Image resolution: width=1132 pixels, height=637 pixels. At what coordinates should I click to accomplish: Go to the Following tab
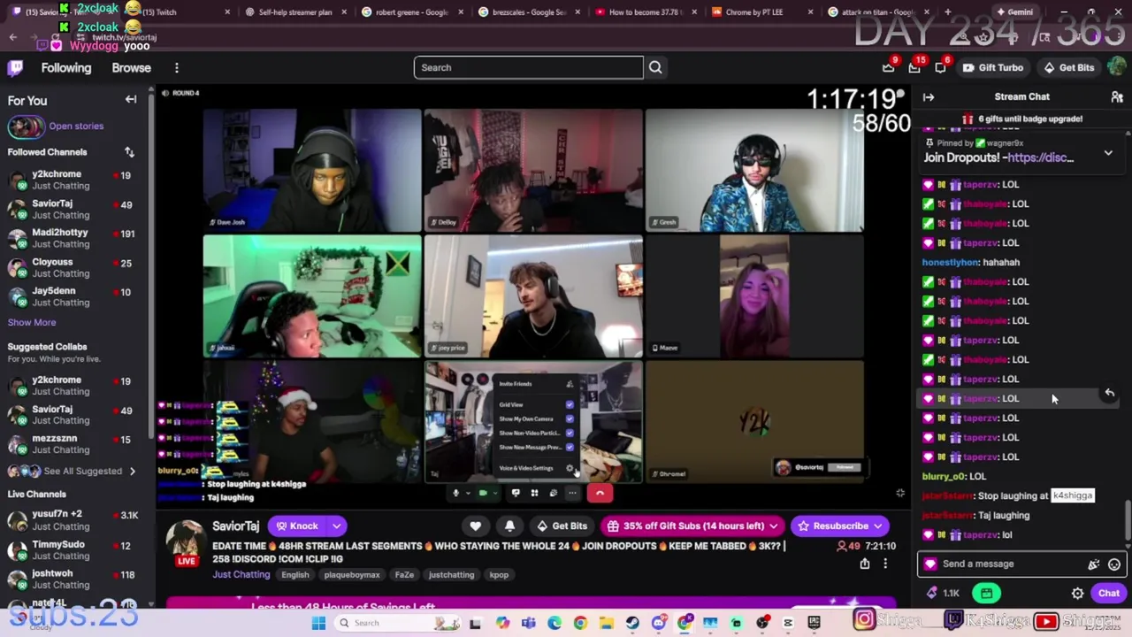click(65, 68)
